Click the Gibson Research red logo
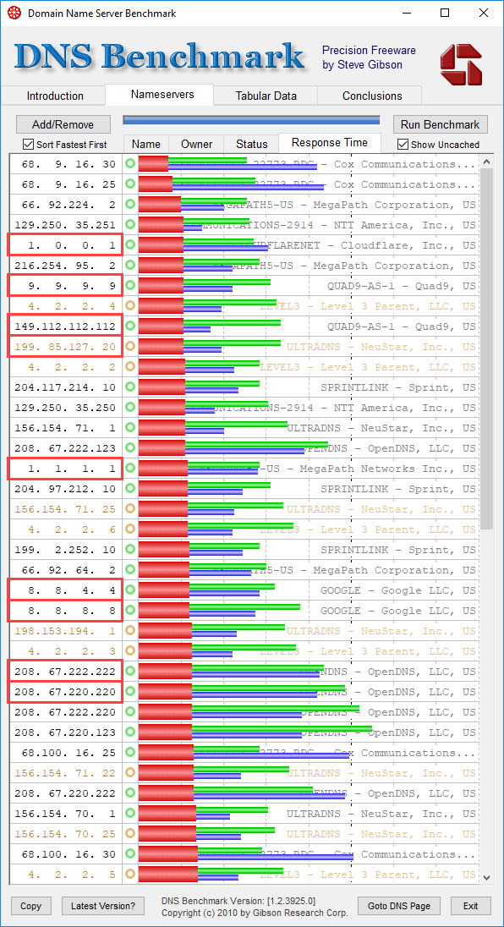The image size is (504, 927). pyautogui.click(x=461, y=63)
